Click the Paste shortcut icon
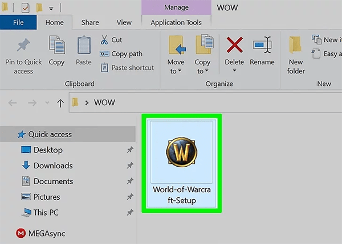The image size is (342, 244). 104,68
